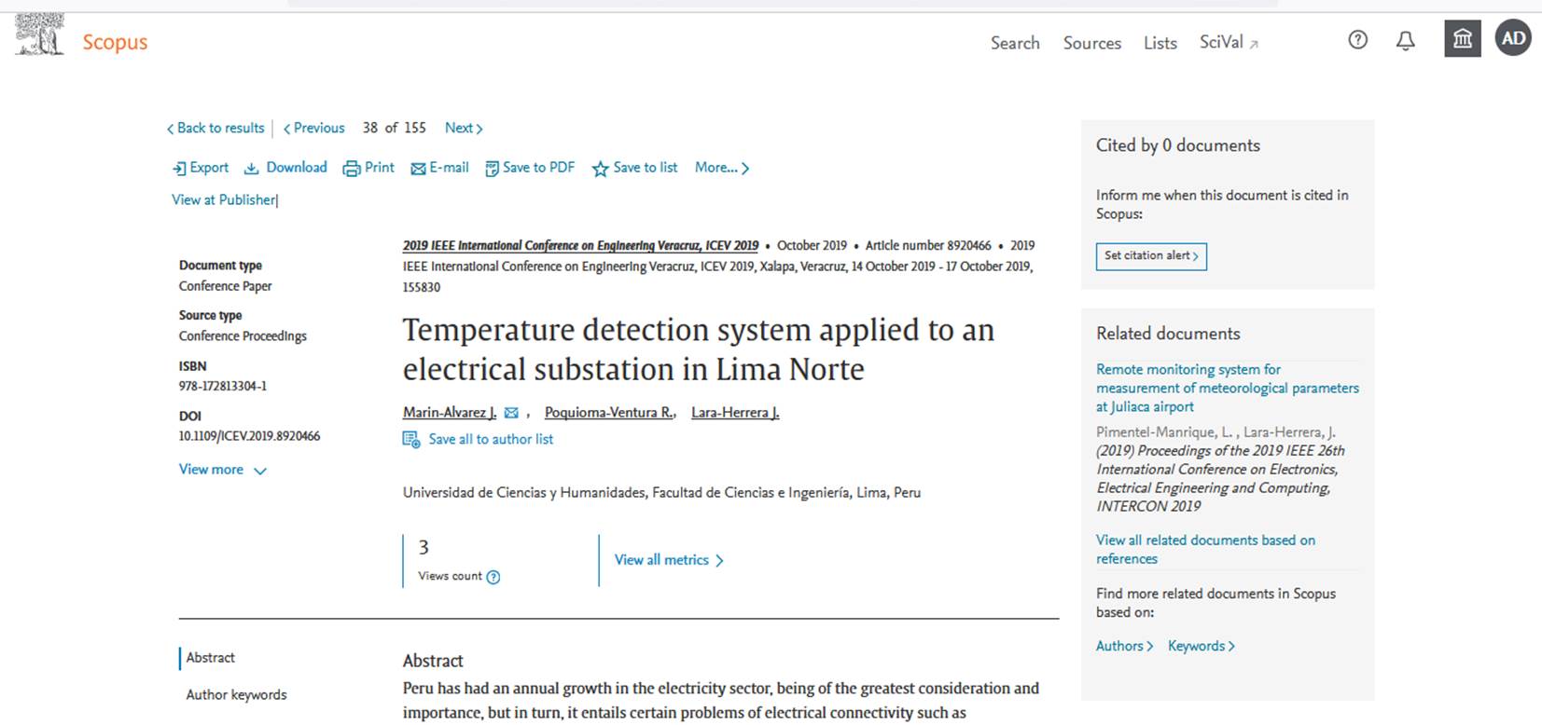Go back to results
This screenshot has height=725, width=1542.
pyautogui.click(x=215, y=128)
